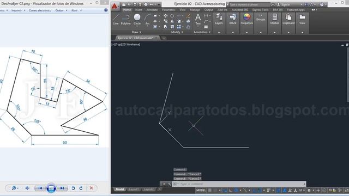Open the Block panel button
This screenshot has height=196, width=349.
(x=233, y=19)
